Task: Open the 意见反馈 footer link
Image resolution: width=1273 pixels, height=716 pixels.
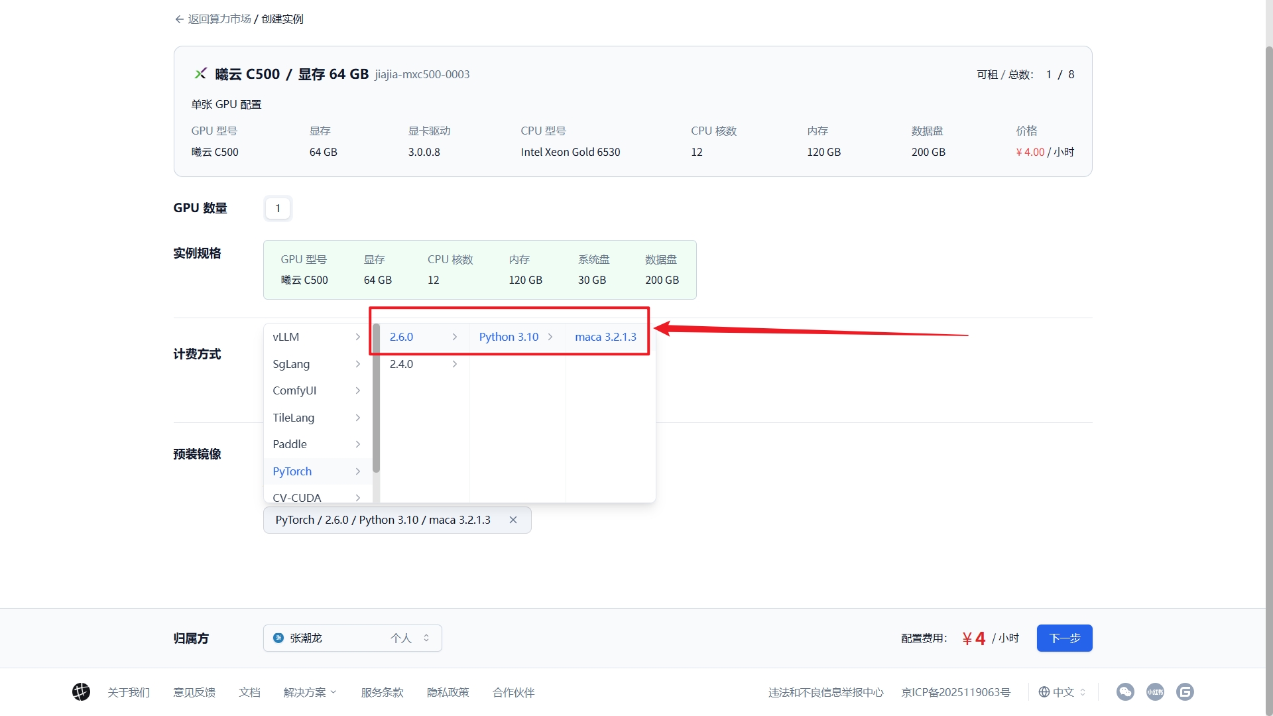Action: [194, 692]
